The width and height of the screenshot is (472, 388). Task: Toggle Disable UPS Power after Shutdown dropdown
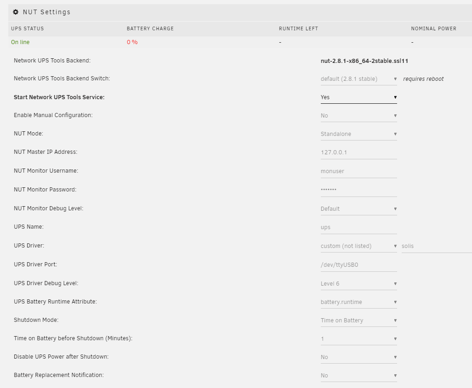pos(358,357)
